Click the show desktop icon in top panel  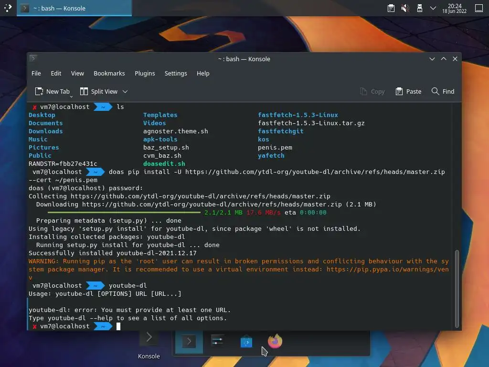(x=479, y=8)
